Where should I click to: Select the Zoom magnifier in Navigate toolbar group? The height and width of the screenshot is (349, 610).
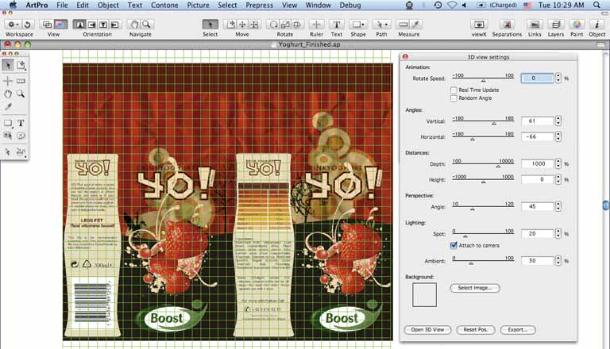(146, 25)
